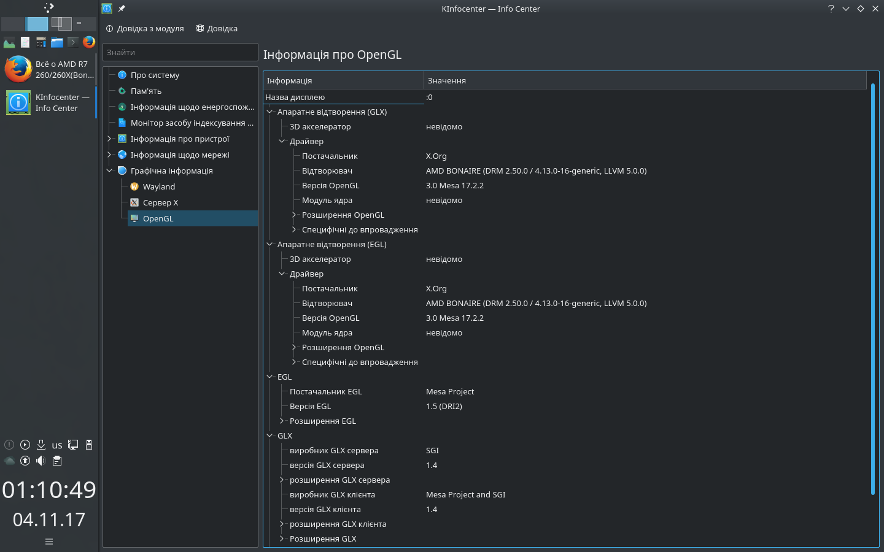
Task: Expand Інформація про пристрої in the sidebar
Action: [x=109, y=139]
